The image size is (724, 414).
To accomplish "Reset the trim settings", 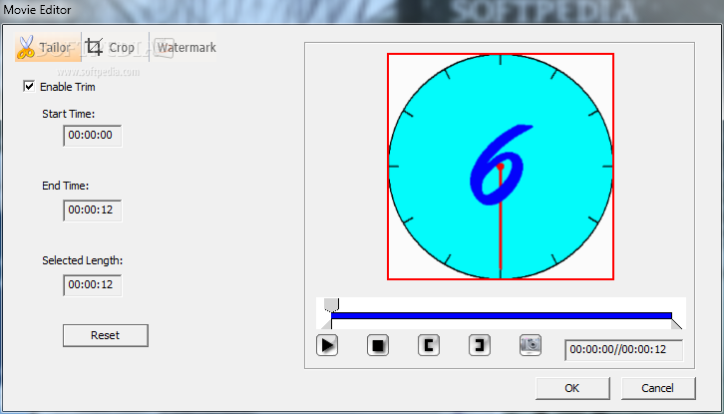I will coord(106,335).
